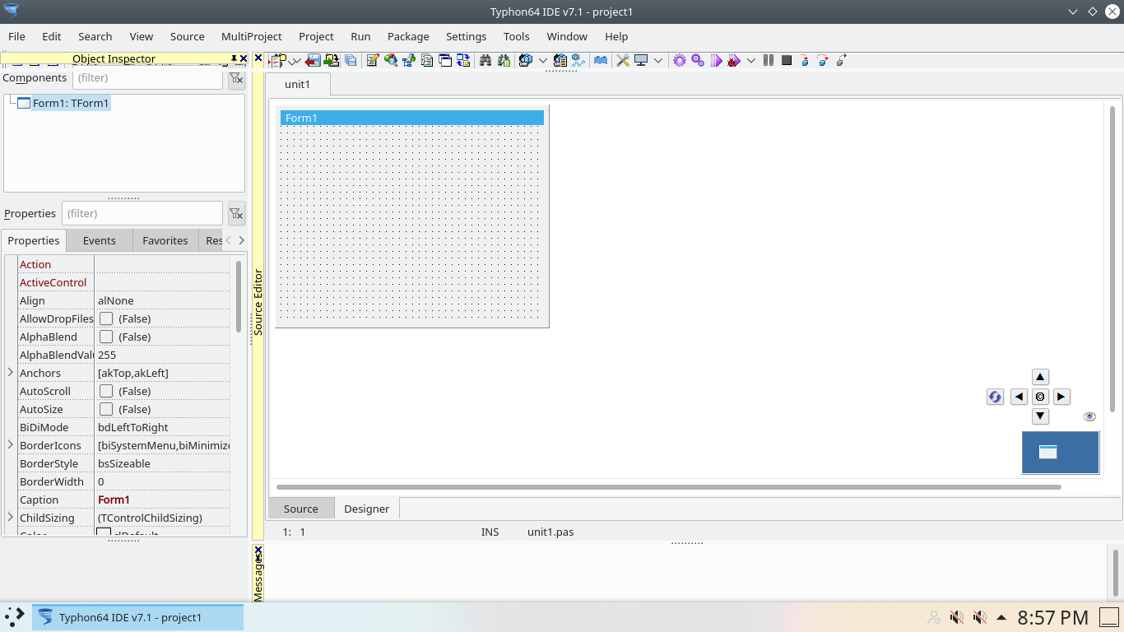Viewport: 1124px width, 632px height.
Task: Click the find-in-files binoculars icon with green badge
Action: tap(504, 60)
